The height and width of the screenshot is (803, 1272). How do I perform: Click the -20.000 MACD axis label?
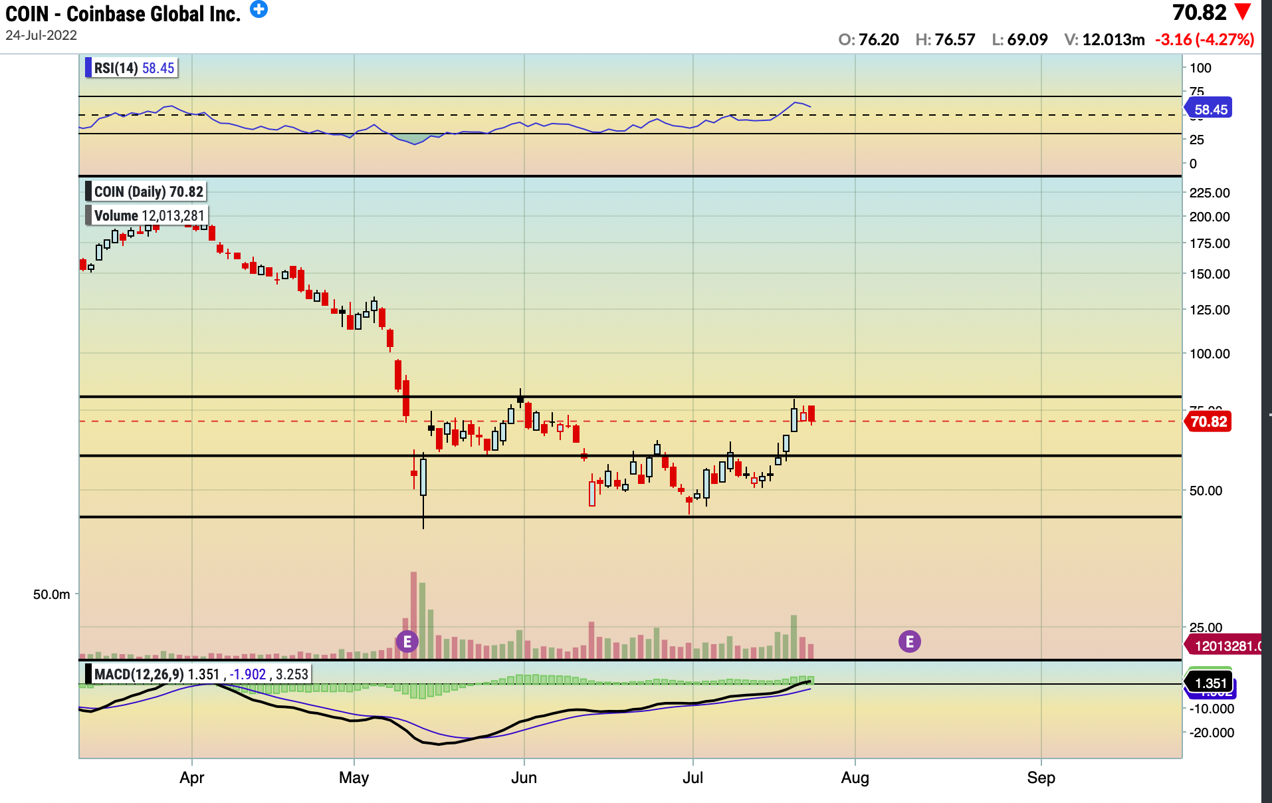pos(1212,733)
